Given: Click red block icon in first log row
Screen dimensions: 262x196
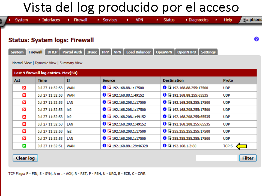Looking at the screenshot, I should pyautogui.click(x=24, y=88).
